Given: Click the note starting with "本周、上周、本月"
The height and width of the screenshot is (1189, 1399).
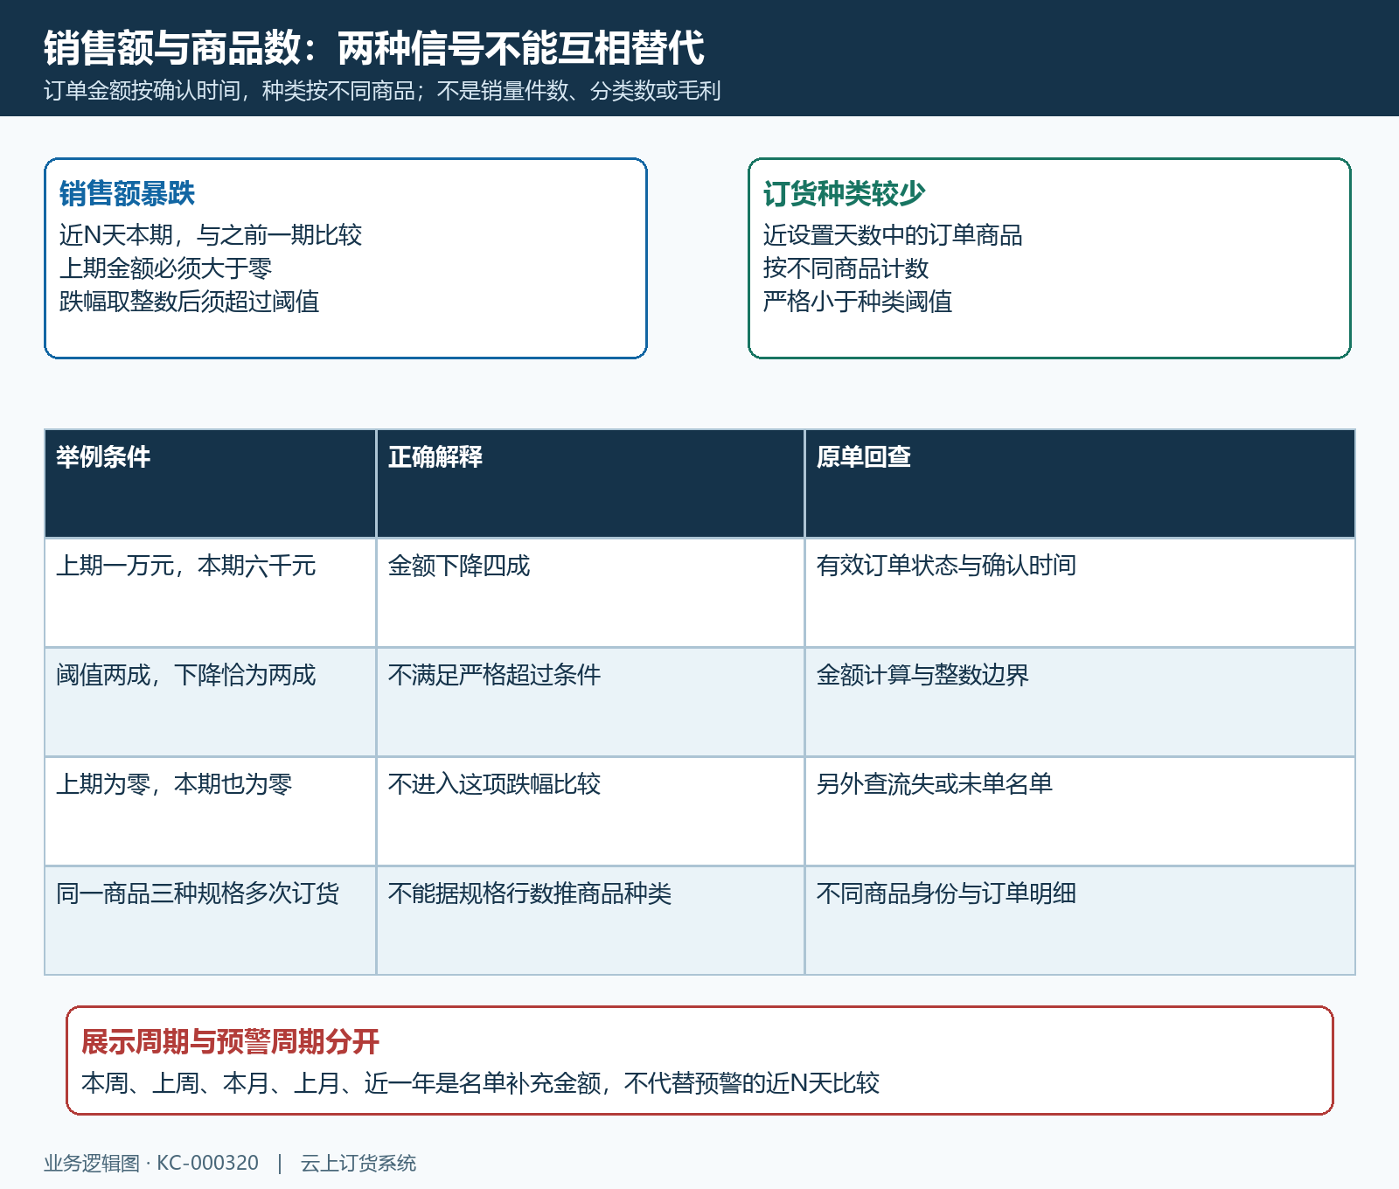Looking at the screenshot, I should (x=480, y=1083).
